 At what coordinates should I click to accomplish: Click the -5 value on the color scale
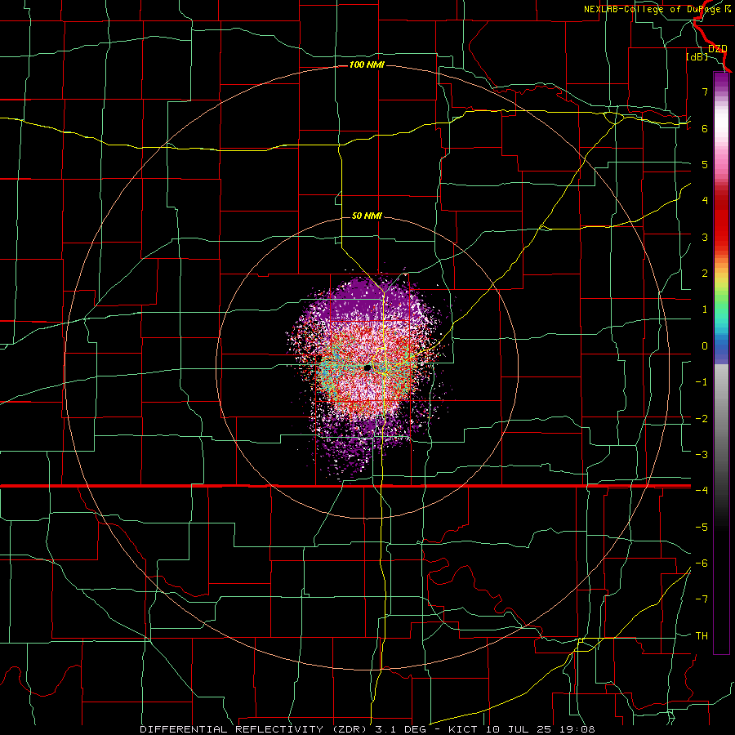(702, 527)
